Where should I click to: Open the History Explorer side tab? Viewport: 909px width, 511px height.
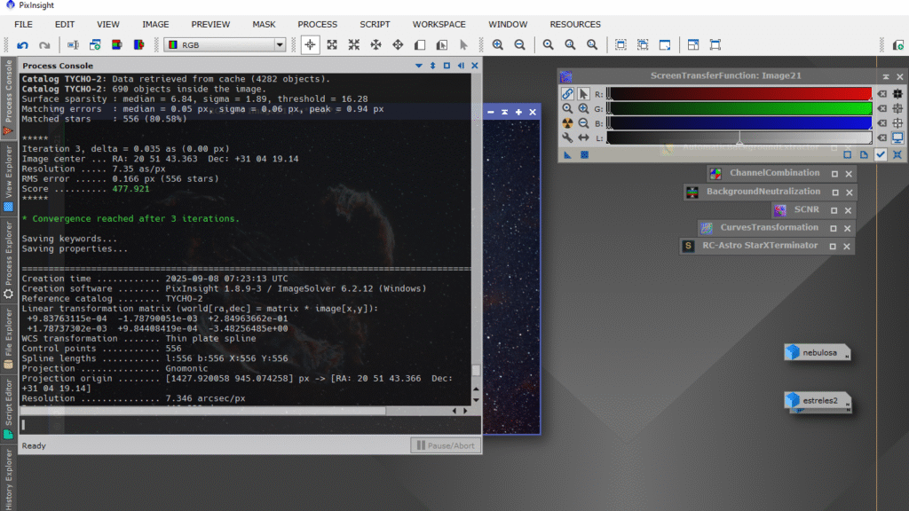point(8,479)
